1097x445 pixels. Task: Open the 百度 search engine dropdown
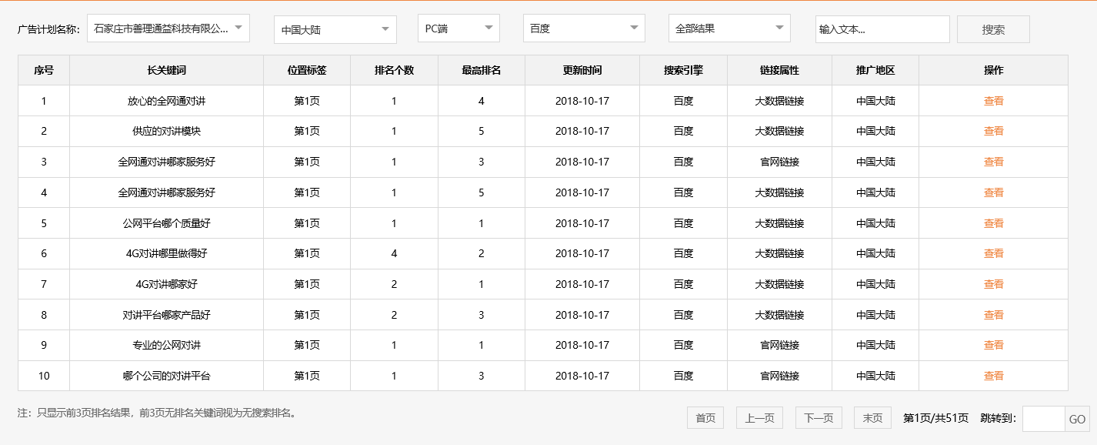[583, 28]
